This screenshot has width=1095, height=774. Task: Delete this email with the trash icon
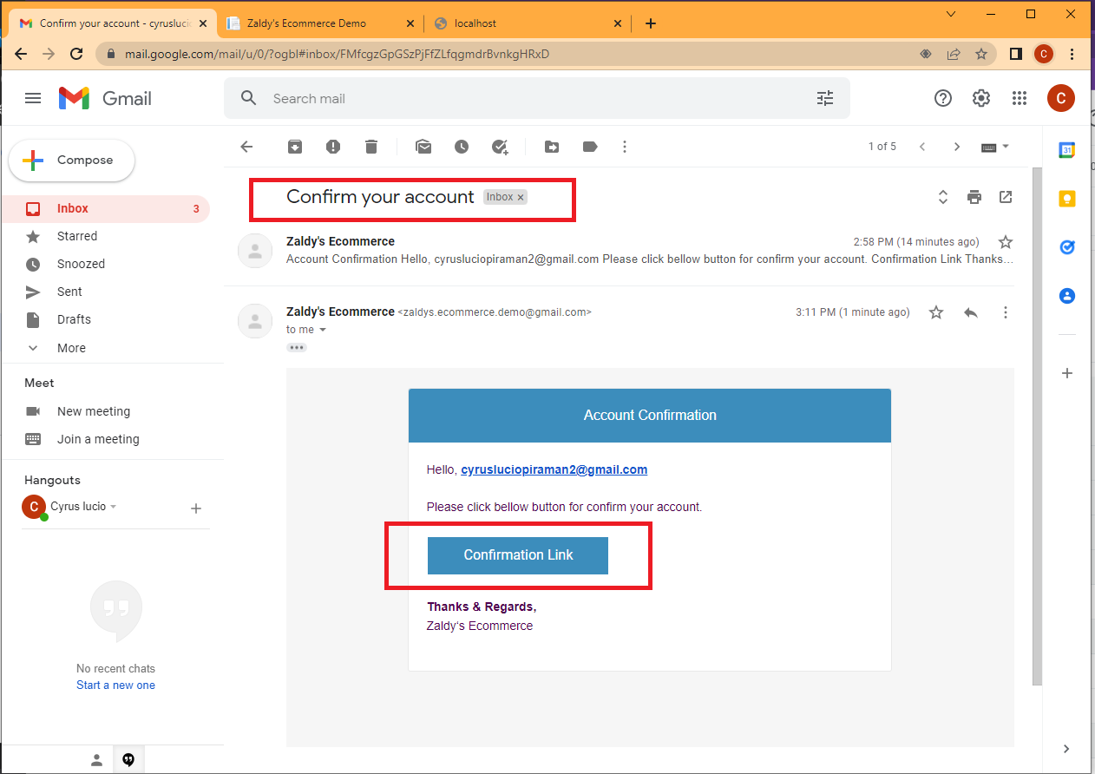371,147
